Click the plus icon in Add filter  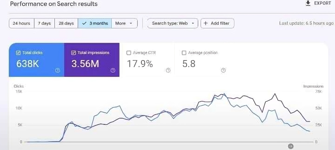click(x=206, y=23)
